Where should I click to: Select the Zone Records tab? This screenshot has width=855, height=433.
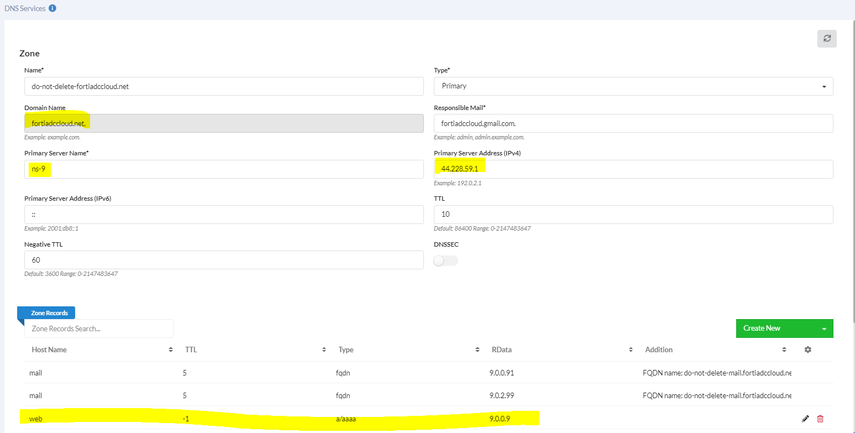point(49,313)
